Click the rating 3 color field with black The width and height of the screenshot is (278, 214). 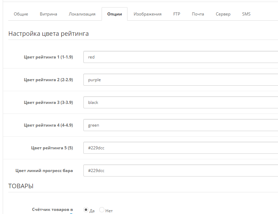click(x=181, y=102)
